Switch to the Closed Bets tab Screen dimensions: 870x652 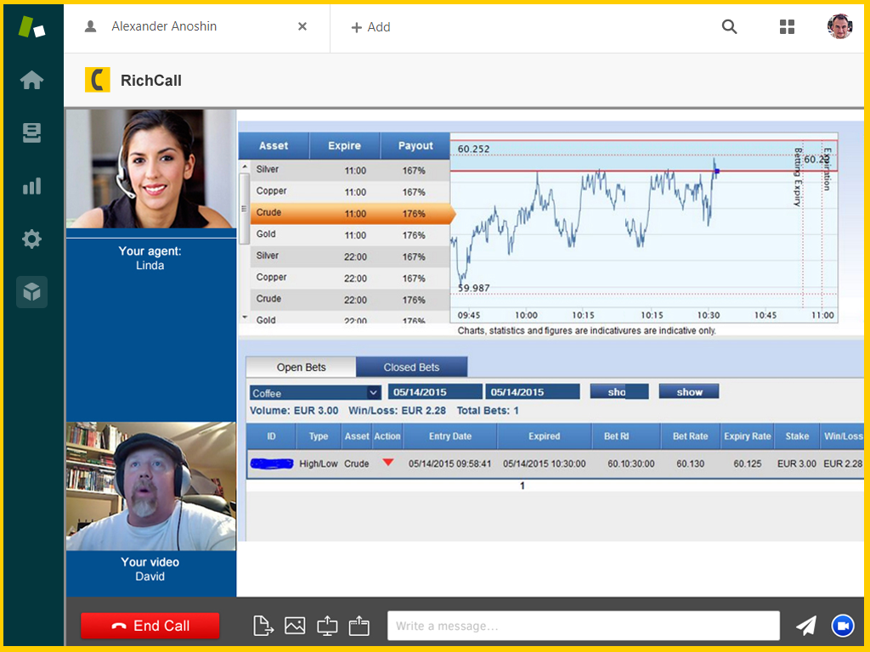tap(411, 367)
